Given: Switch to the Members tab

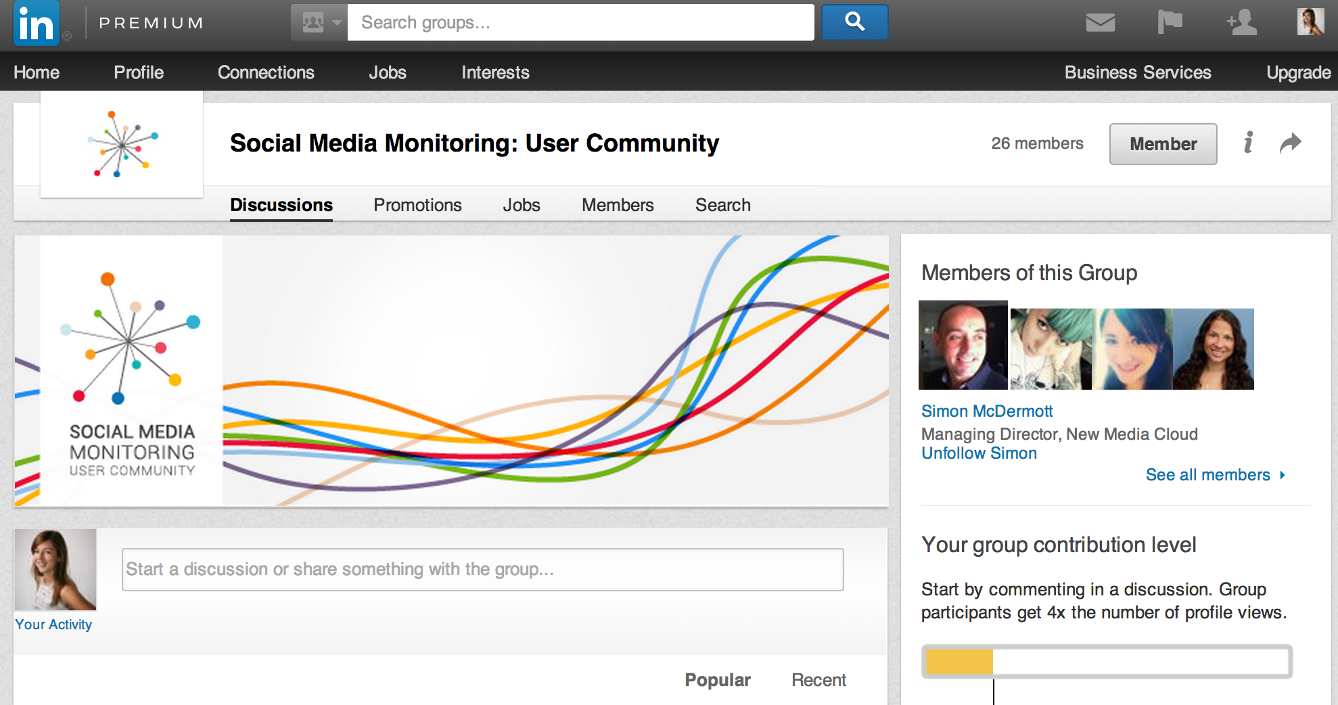Looking at the screenshot, I should point(618,205).
